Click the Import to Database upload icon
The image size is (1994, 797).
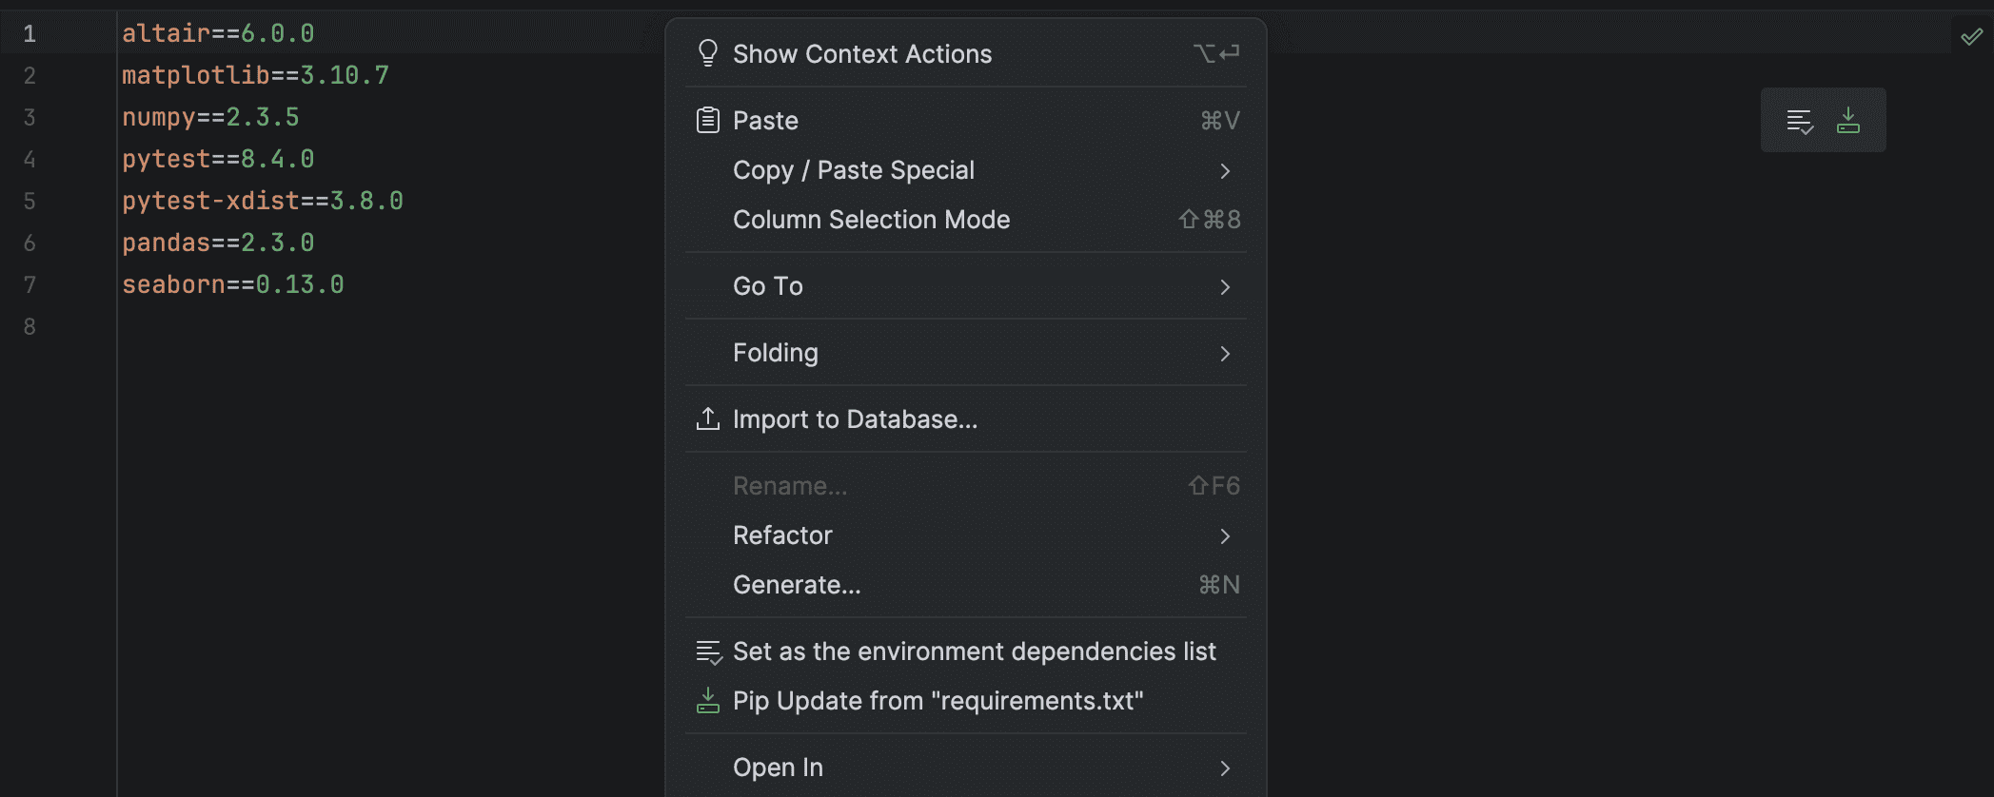(707, 419)
